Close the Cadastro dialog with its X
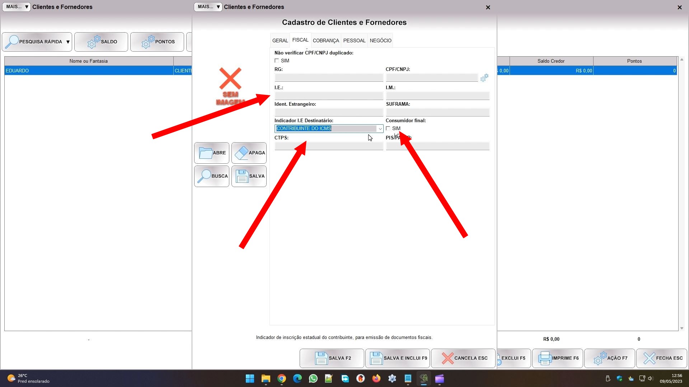 tap(488, 7)
